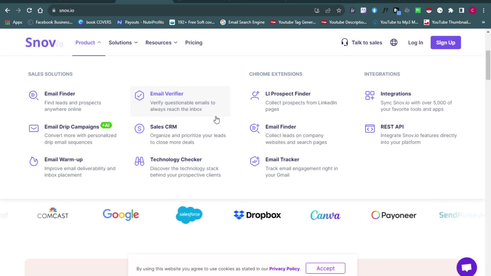Bookmark page with the star icon
The width and height of the screenshot is (491, 276).
point(339,10)
